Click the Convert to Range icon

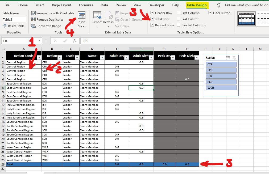pyautogui.click(x=34, y=26)
